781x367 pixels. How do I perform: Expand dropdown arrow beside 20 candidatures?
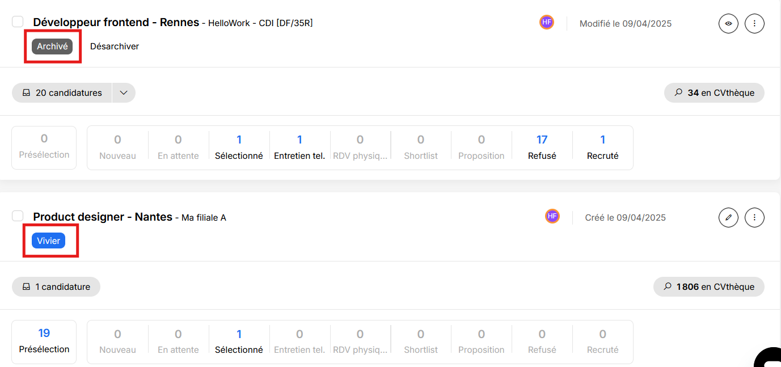(124, 92)
